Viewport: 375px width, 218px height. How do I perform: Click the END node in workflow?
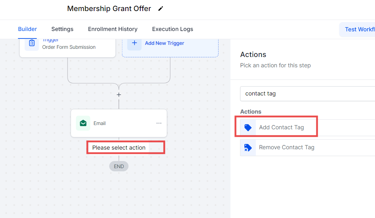click(119, 166)
